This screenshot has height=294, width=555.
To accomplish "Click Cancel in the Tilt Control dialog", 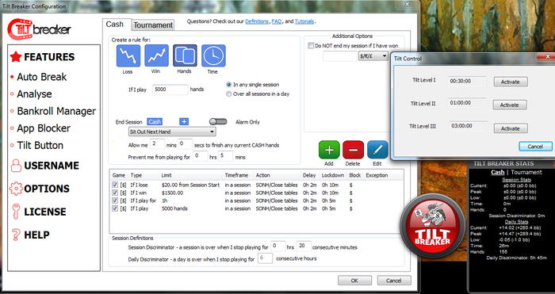I will pyautogui.click(x=535, y=147).
